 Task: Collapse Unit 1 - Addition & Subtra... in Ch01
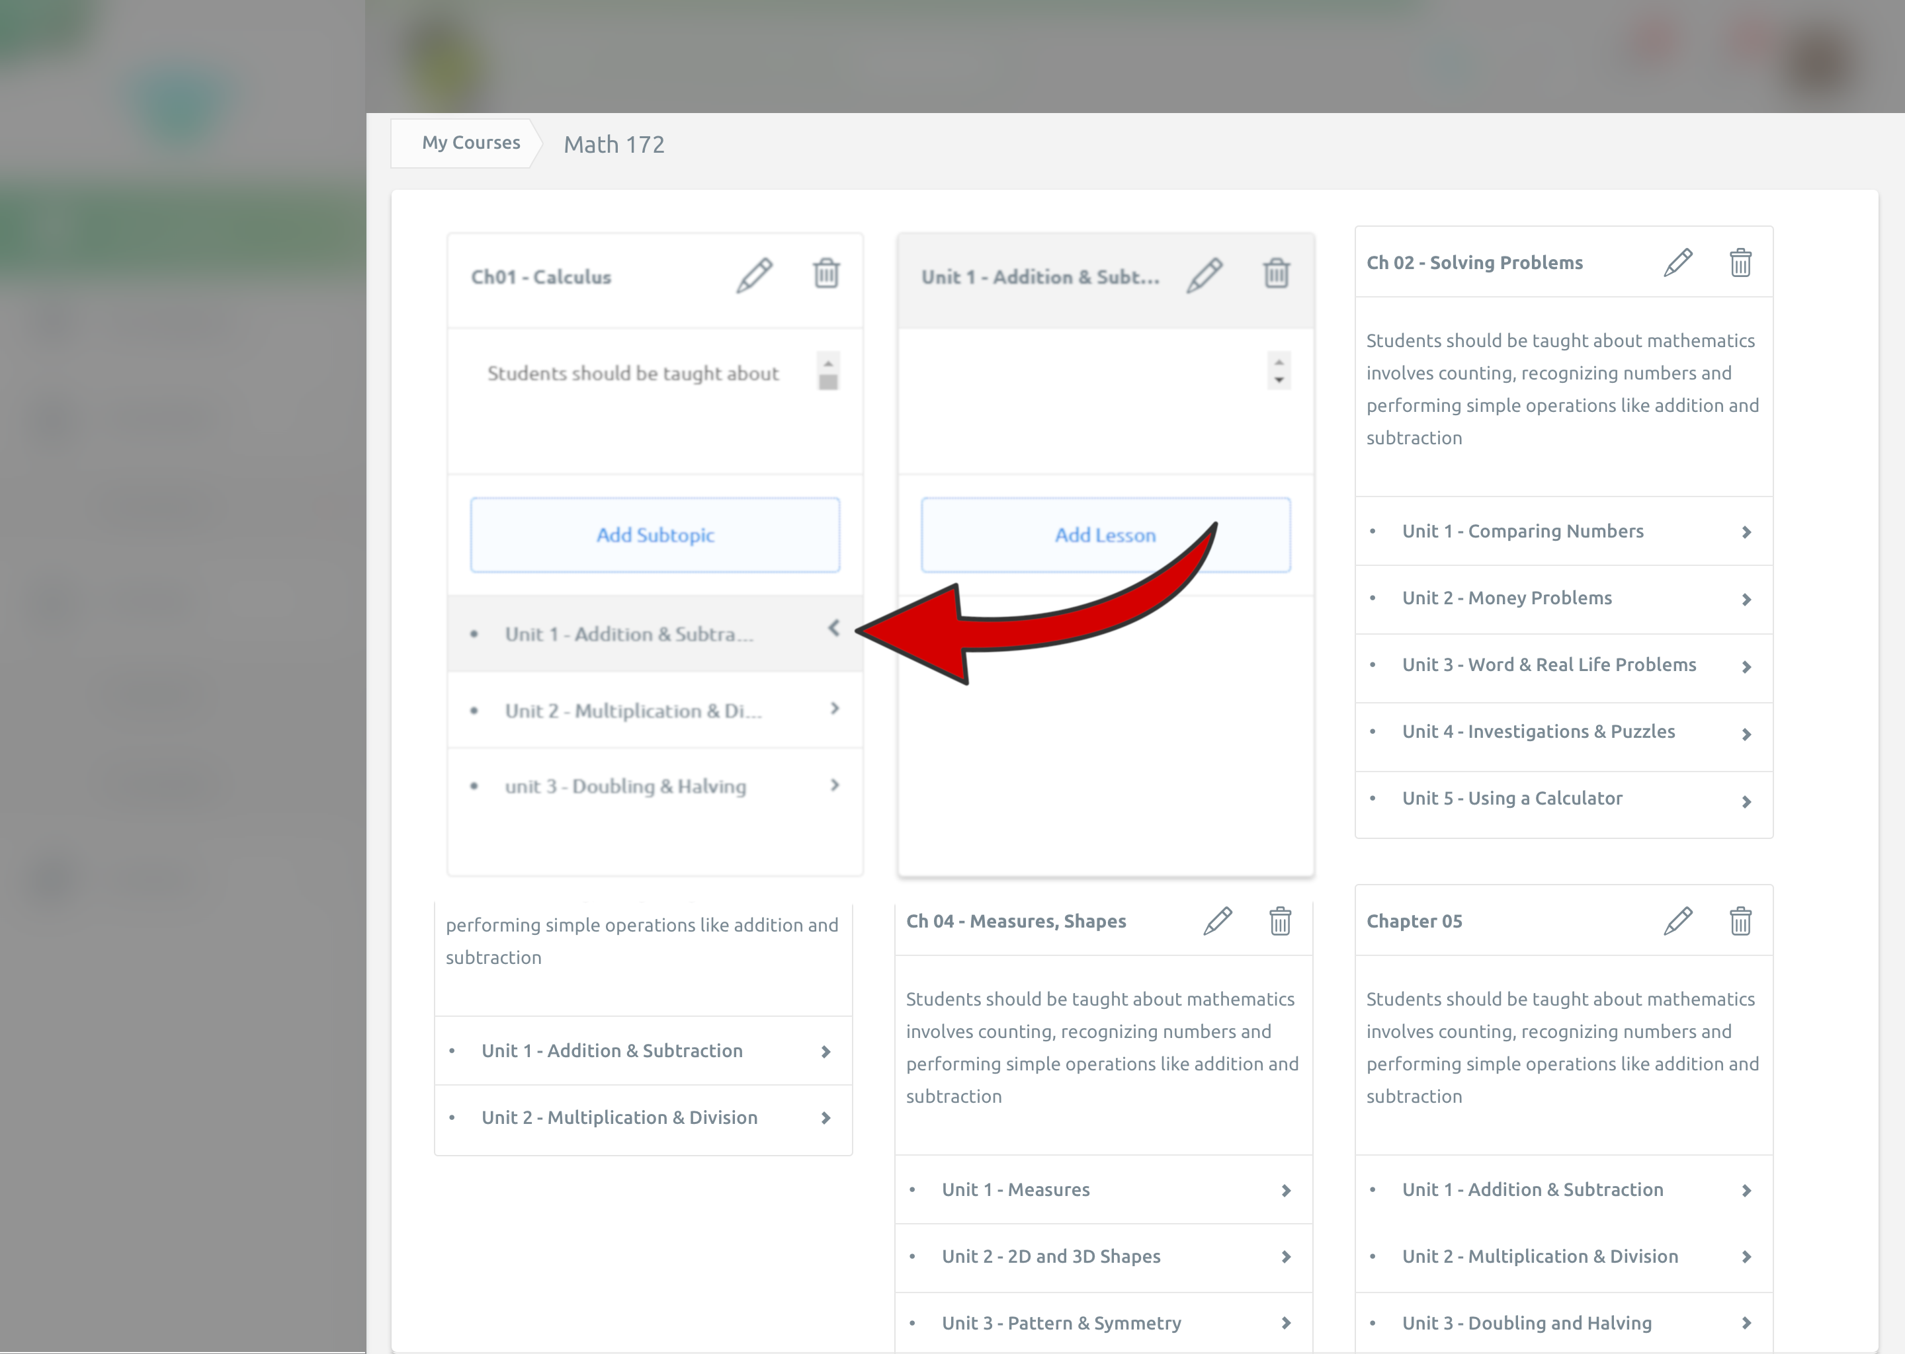click(x=833, y=628)
